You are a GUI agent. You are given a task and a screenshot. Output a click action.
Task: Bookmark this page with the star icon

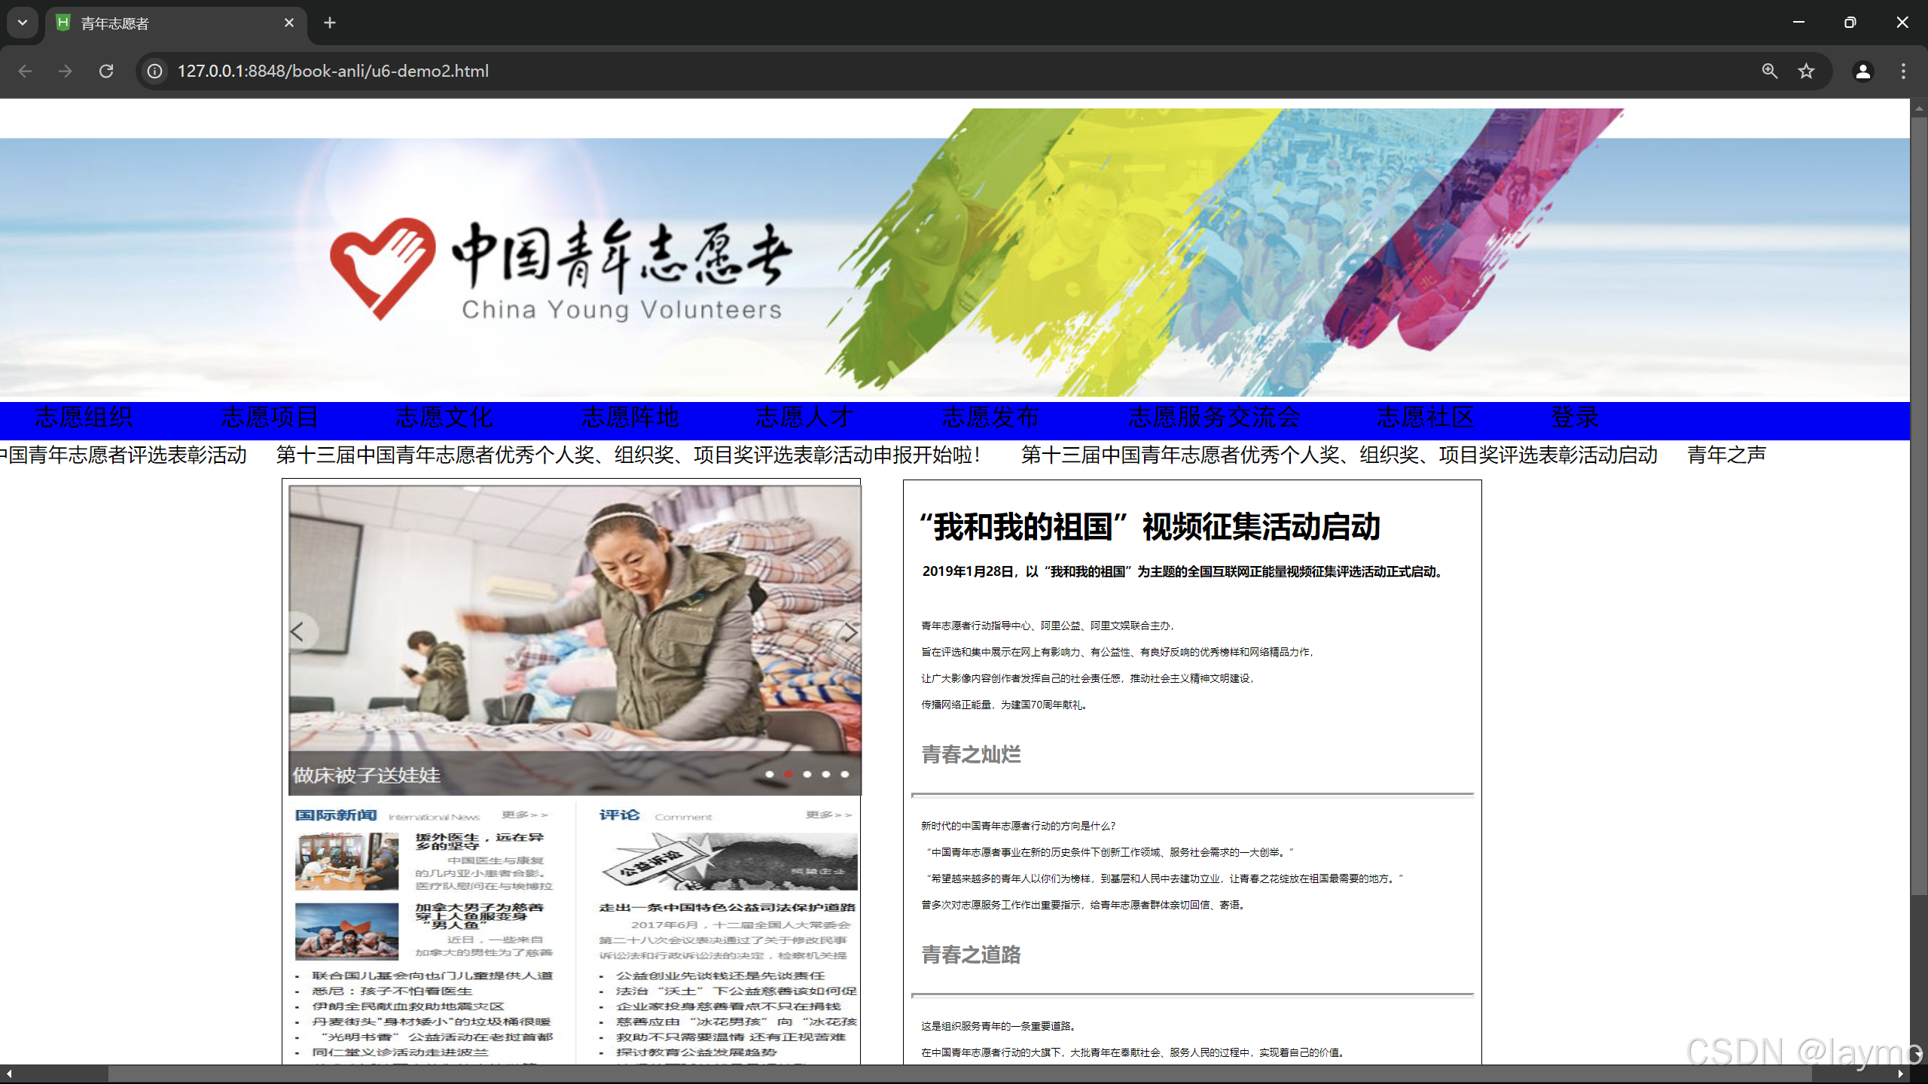(x=1806, y=71)
